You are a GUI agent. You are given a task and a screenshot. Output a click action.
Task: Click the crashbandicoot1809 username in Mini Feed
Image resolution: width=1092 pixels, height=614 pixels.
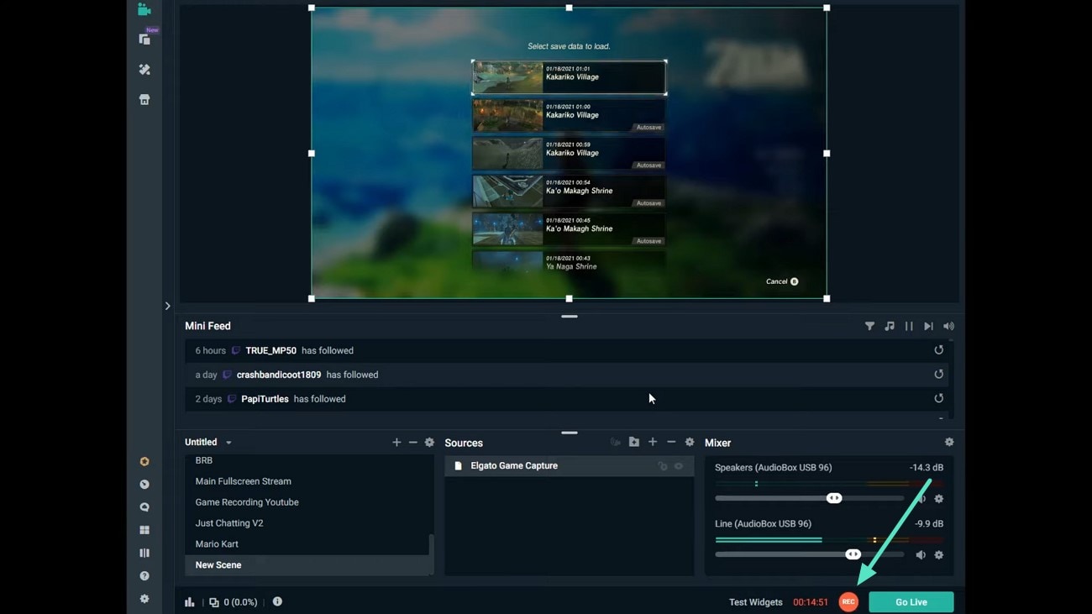coord(279,375)
